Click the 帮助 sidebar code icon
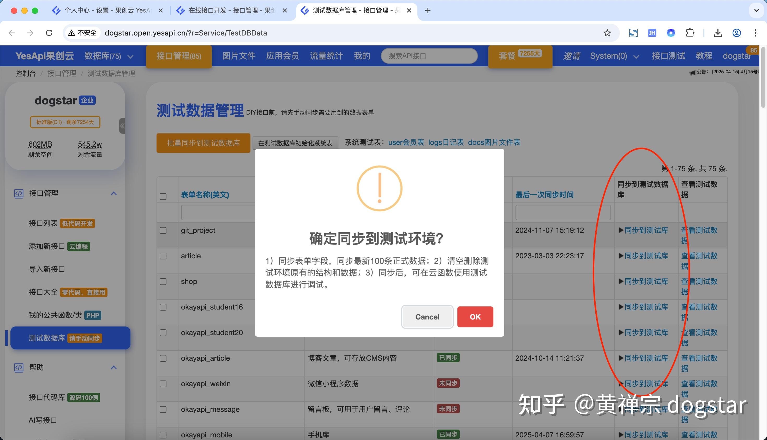Viewport: 767px width, 440px height. 19,367
